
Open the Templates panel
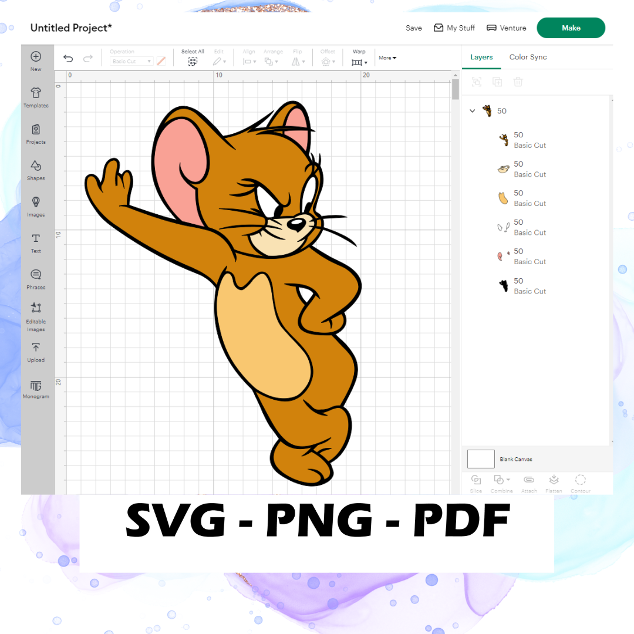pos(36,97)
